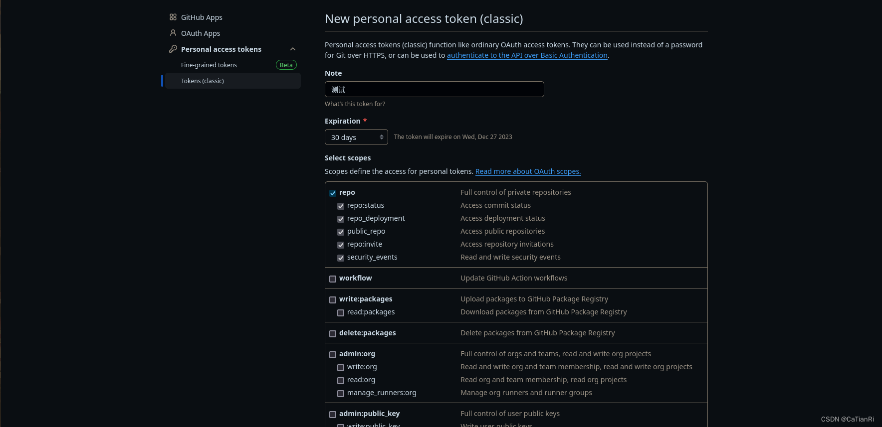Focus the Note input field
882x427 pixels.
[434, 89]
